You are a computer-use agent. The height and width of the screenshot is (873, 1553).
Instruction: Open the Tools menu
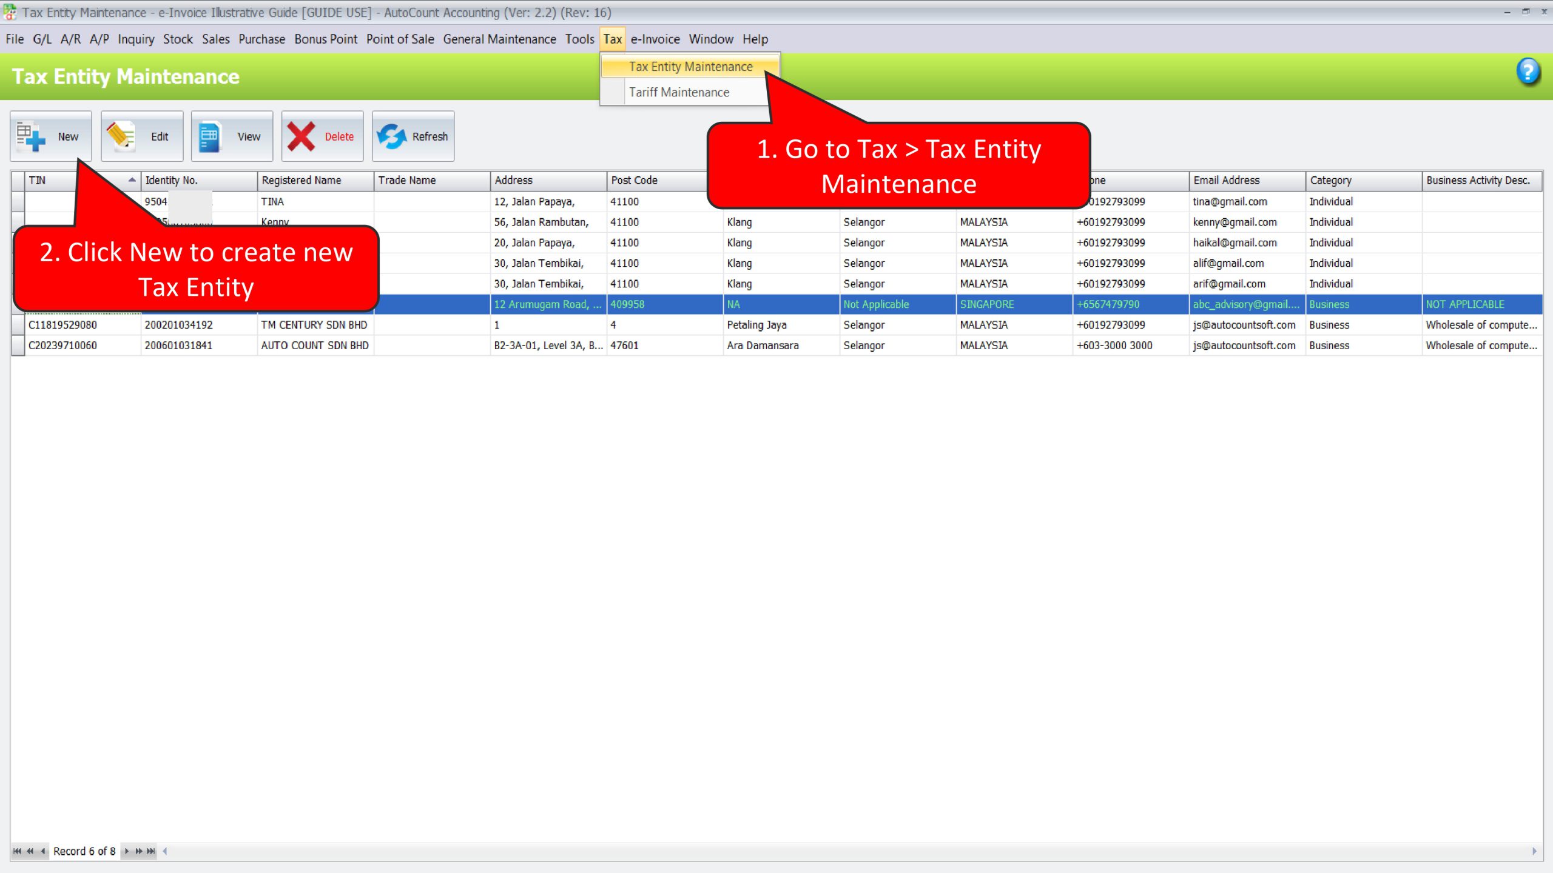579,39
